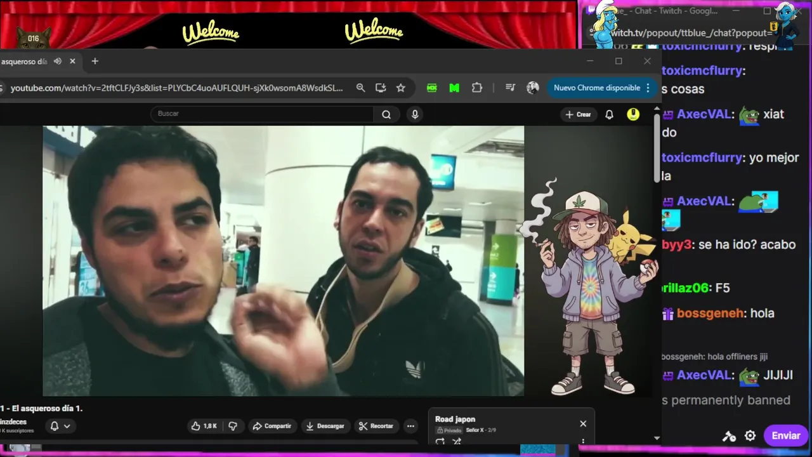Click the 'Compartir' share button

pos(272,426)
